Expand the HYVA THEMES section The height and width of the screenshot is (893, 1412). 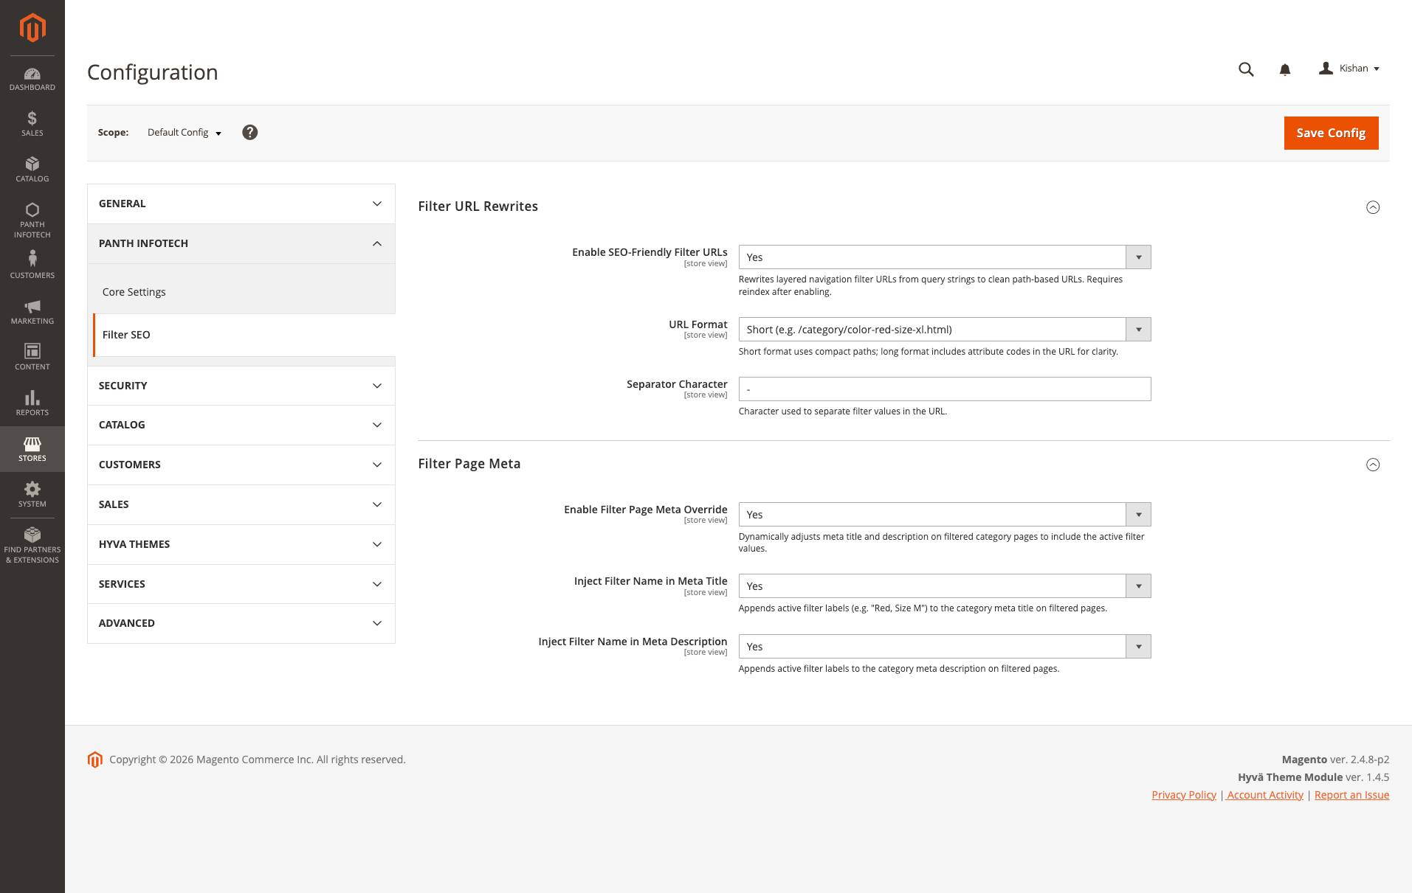(241, 544)
